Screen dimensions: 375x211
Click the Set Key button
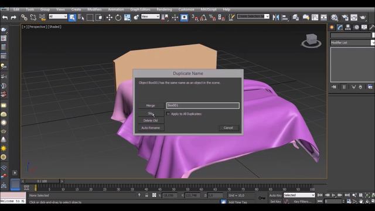pos(275,202)
